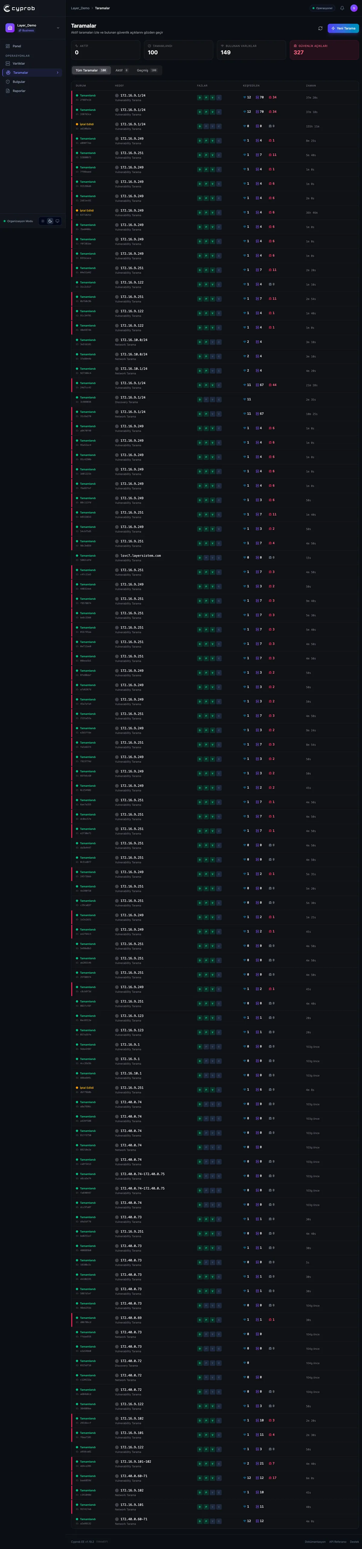
Task: Click target icon of 172.16.9.101-102 scan
Action: click(x=117, y=1461)
